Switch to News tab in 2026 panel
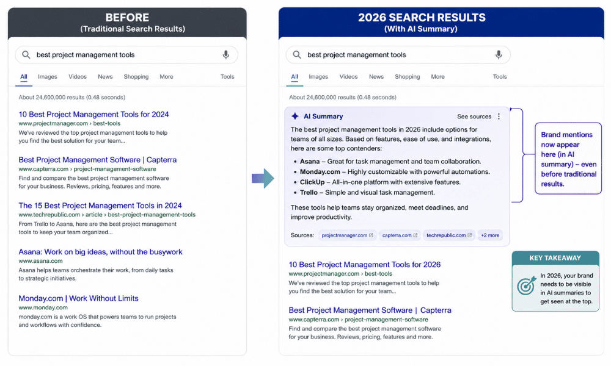611x366 pixels. (x=376, y=77)
